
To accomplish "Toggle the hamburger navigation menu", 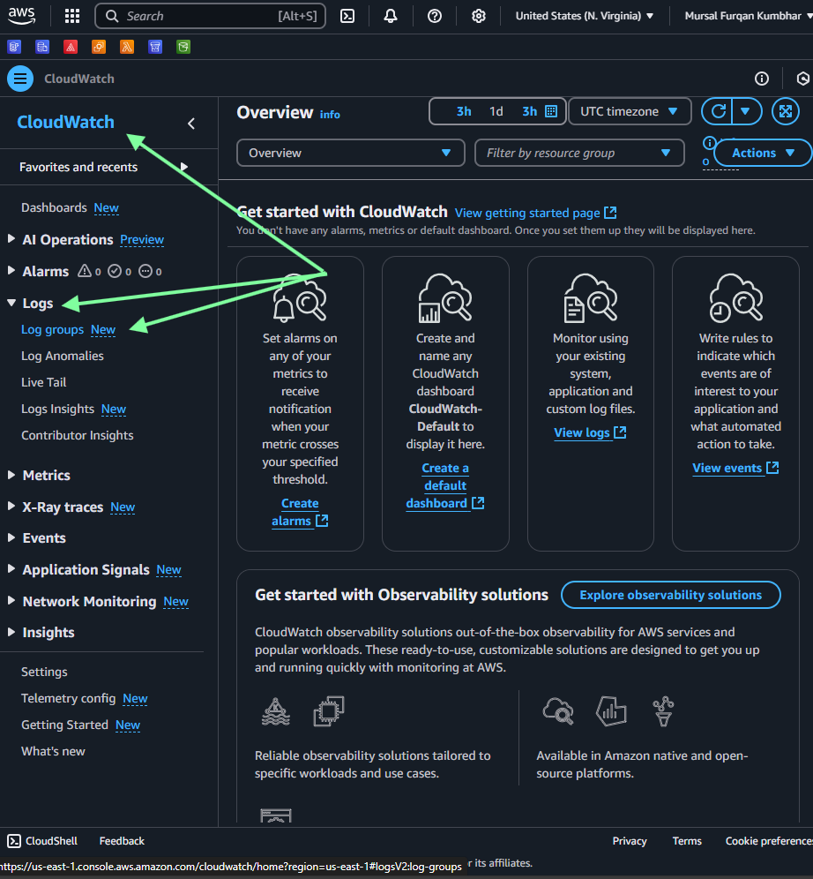I will coord(20,79).
